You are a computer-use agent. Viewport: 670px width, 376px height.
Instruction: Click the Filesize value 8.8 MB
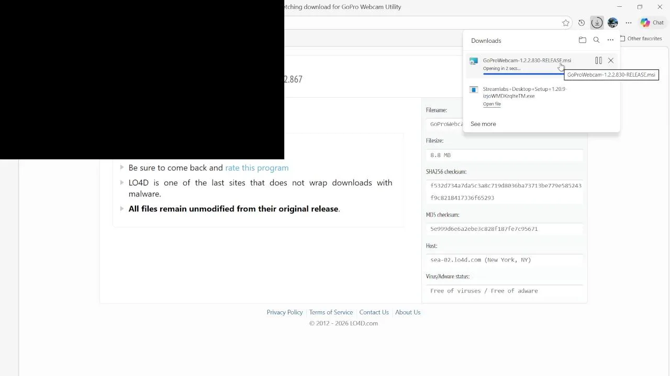pyautogui.click(x=505, y=155)
